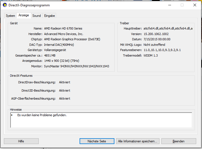The image size is (202, 149).
Task: Switch to the System tab
Action: point(10,16)
